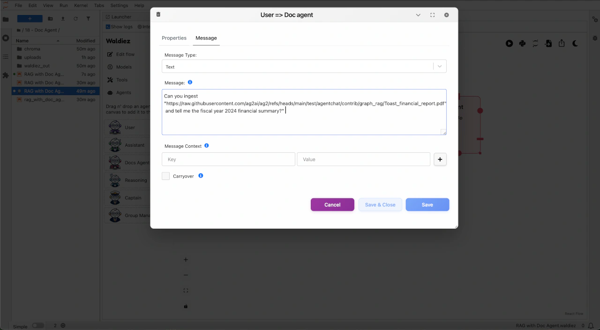Click the Python export icon in the toolbar
The width and height of the screenshot is (600, 330).
(522, 43)
